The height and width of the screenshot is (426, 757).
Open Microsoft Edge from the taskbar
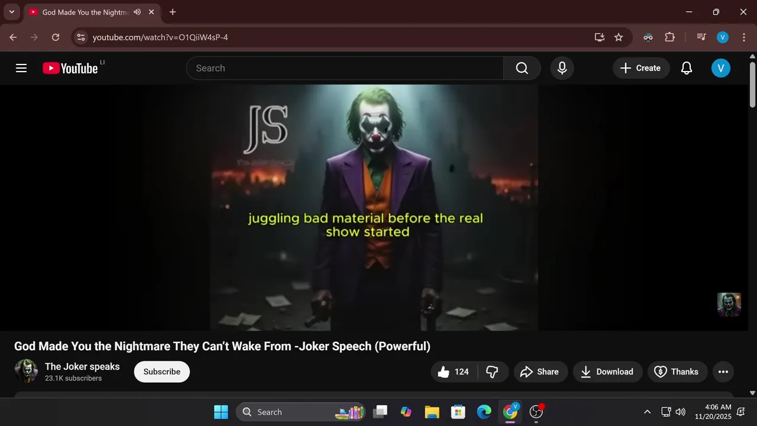[484, 412]
